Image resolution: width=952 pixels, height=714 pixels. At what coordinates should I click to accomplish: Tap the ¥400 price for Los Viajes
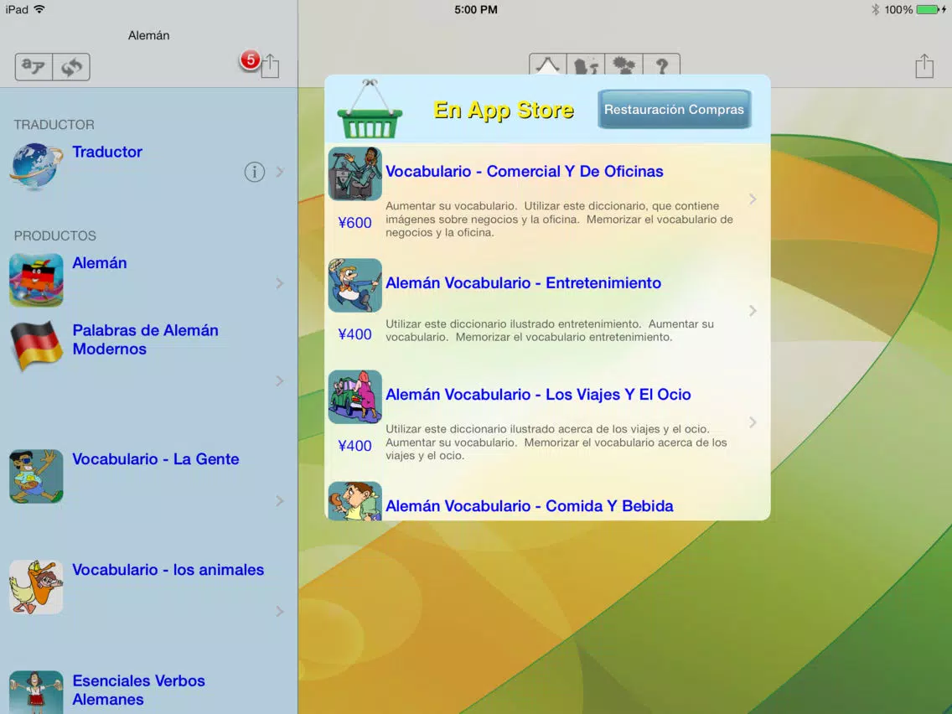click(355, 446)
